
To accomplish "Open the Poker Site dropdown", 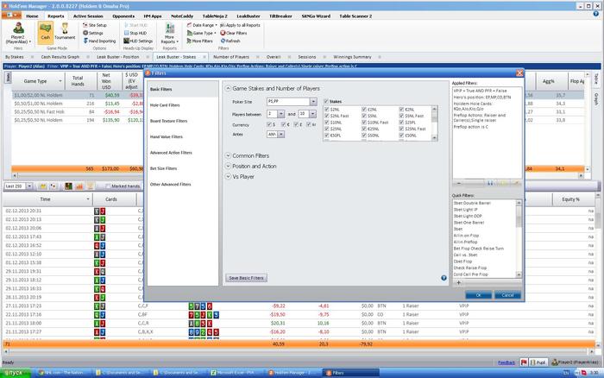I will tap(313, 102).
